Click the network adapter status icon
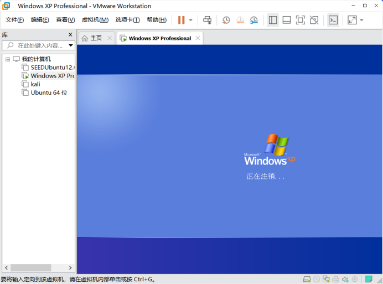The image size is (383, 284). coord(326,279)
